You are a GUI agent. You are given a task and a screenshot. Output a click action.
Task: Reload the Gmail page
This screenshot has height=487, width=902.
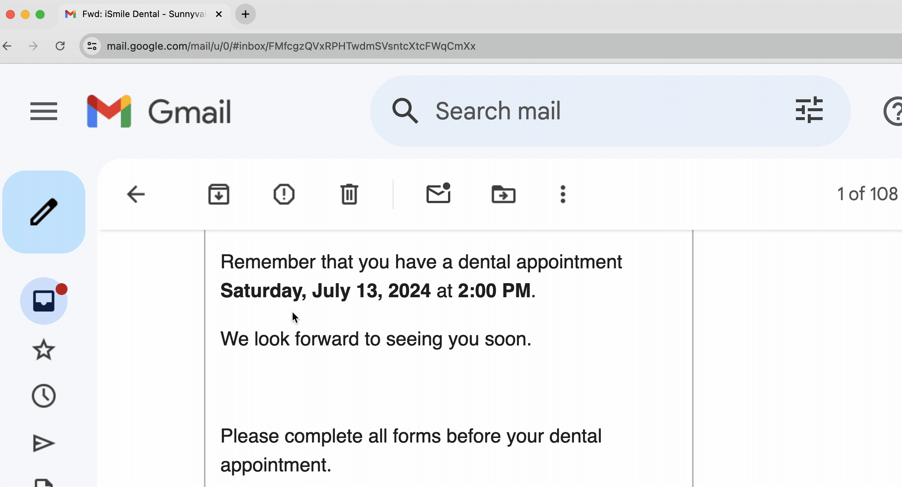(60, 46)
